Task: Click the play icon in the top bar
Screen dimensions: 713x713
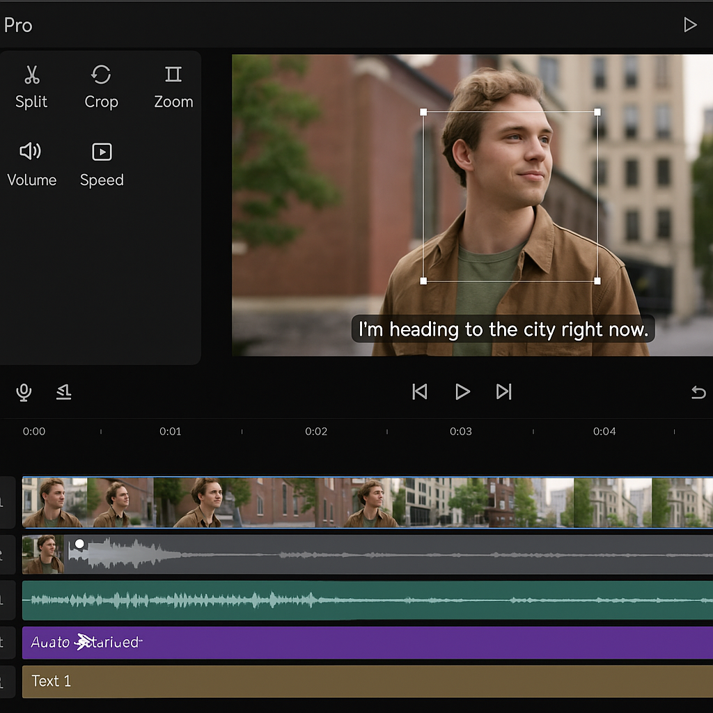Action: [690, 24]
